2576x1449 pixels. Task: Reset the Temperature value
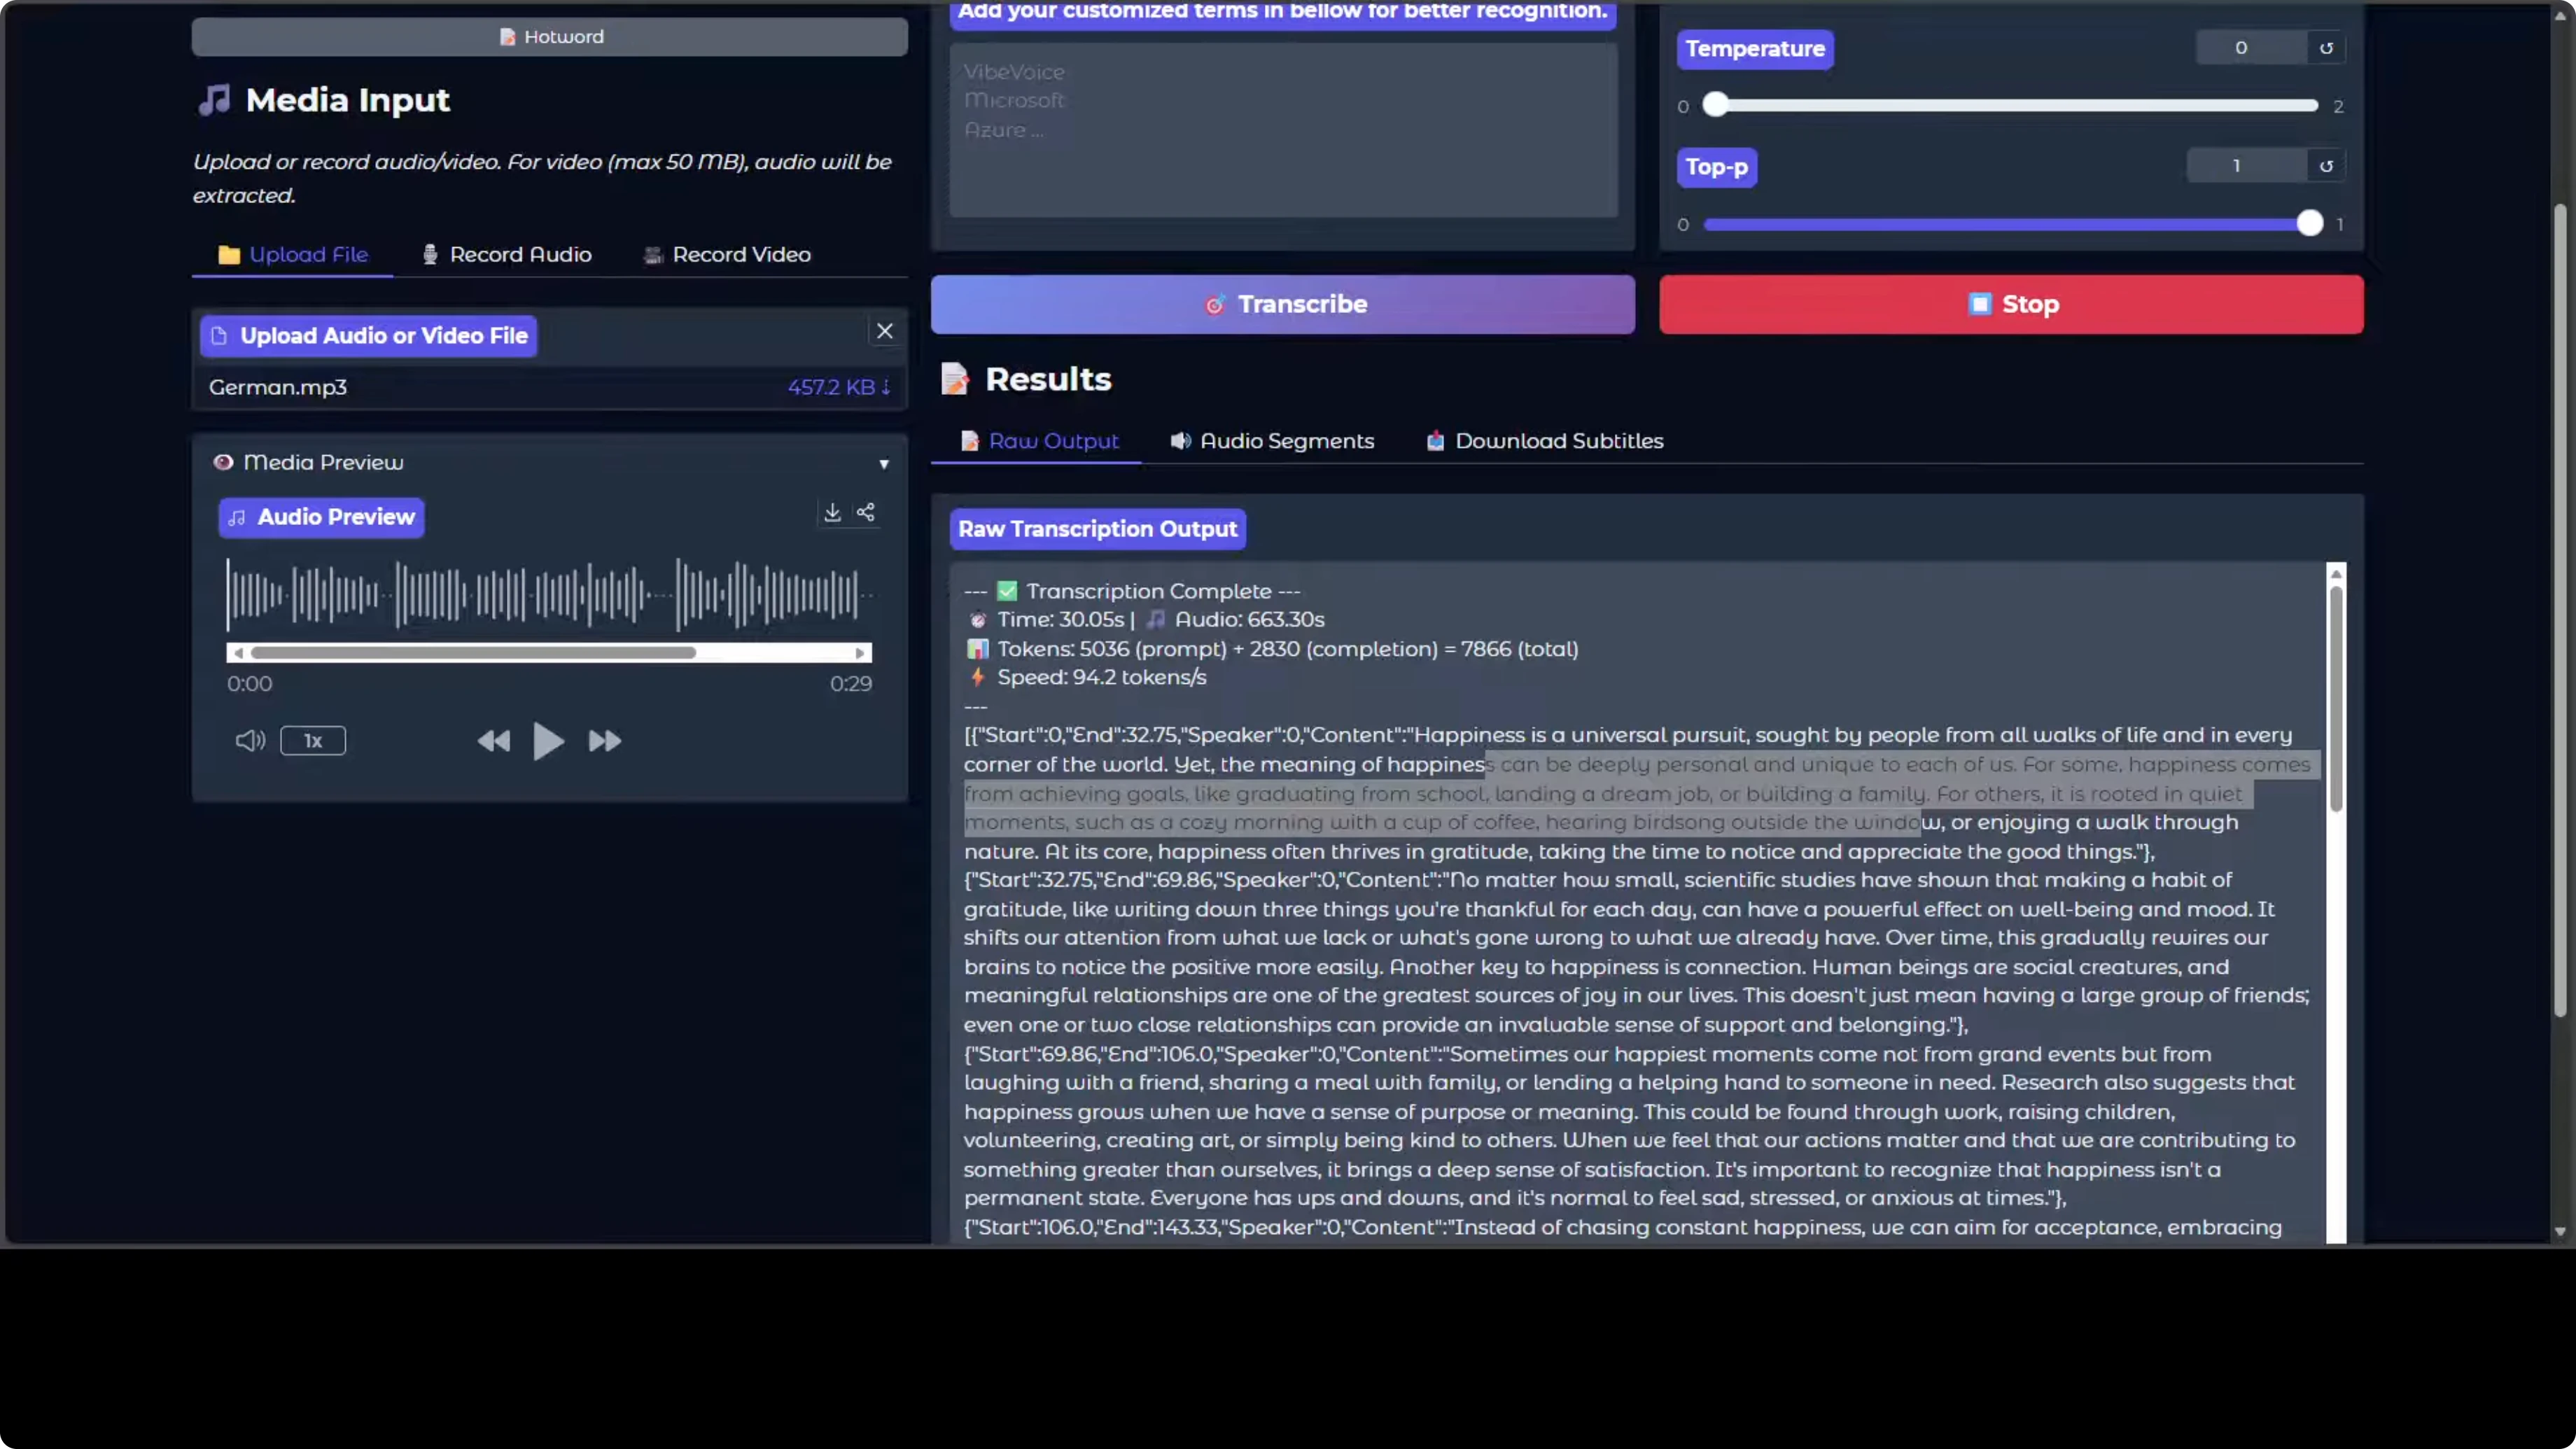point(2326,48)
